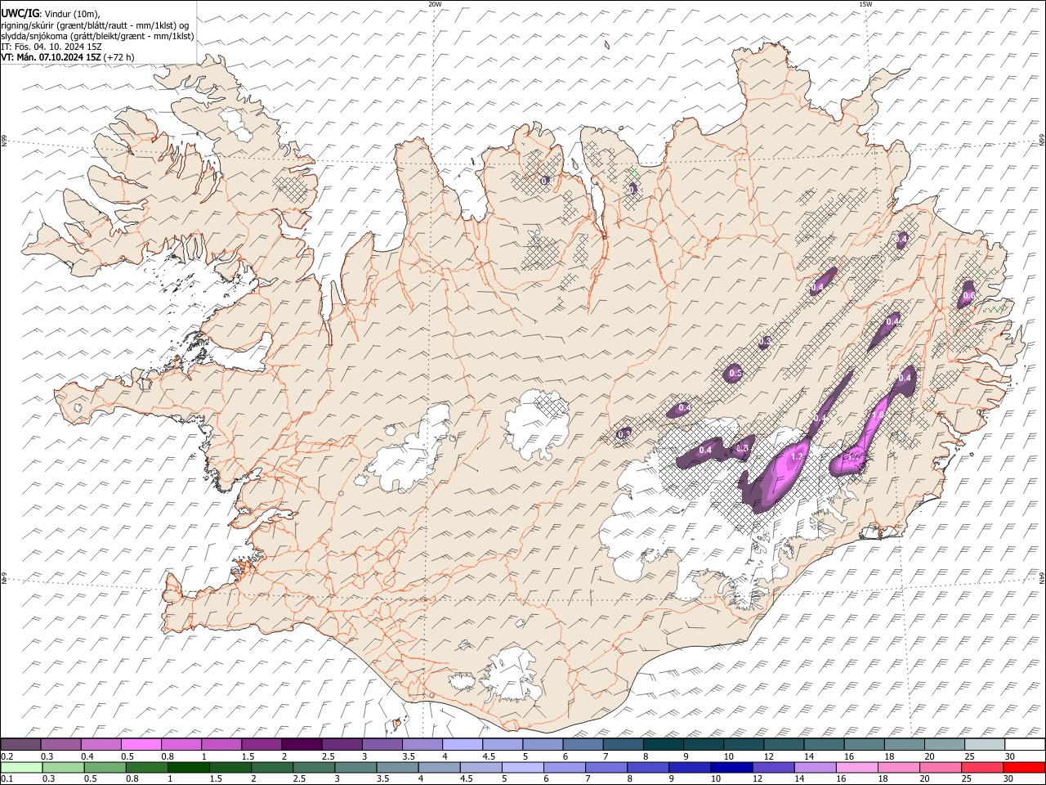Click the bright pink top-row swatch between 0.5 and 0.8

pyautogui.click(x=141, y=744)
